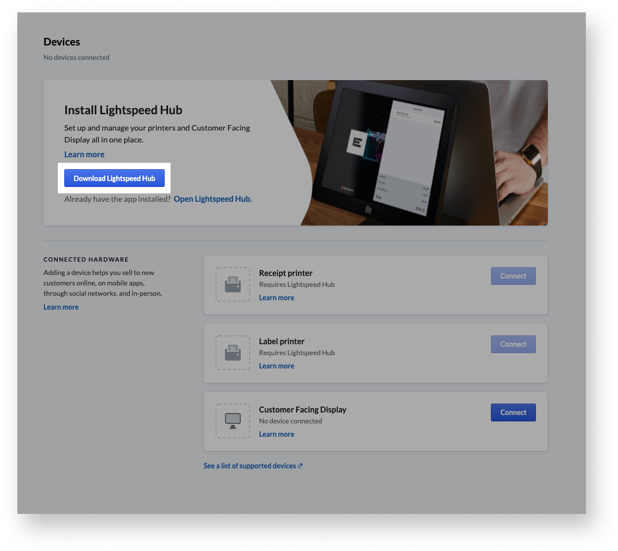The height and width of the screenshot is (551, 618).
Task: Open Receipt printer Learn more link
Action: [276, 298]
